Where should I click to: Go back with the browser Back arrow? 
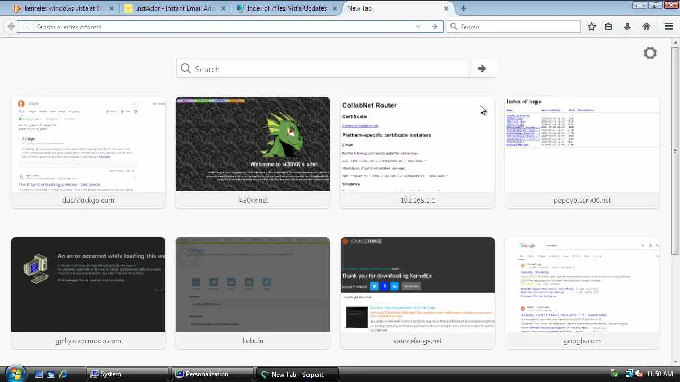click(11, 27)
